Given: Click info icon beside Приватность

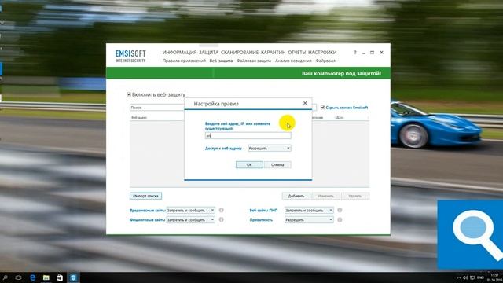Looking at the screenshot, I should 340,220.
